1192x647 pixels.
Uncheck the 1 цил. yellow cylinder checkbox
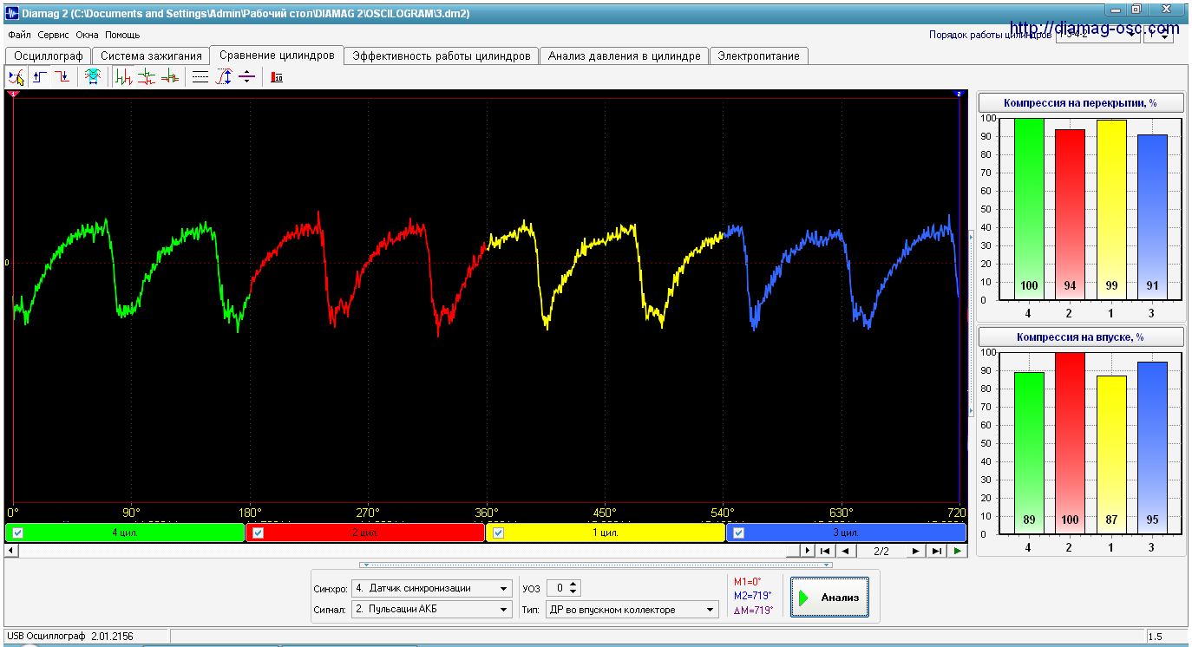click(x=498, y=533)
